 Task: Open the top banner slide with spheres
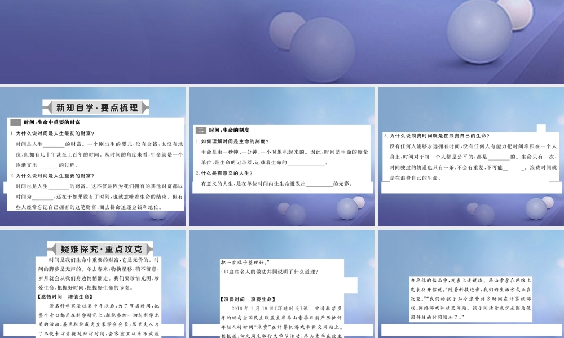282,42
